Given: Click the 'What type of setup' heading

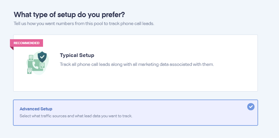Looking at the screenshot, I should click(70, 15).
